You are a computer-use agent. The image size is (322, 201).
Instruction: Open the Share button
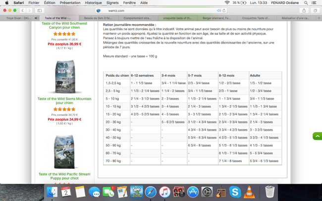pos(304,10)
